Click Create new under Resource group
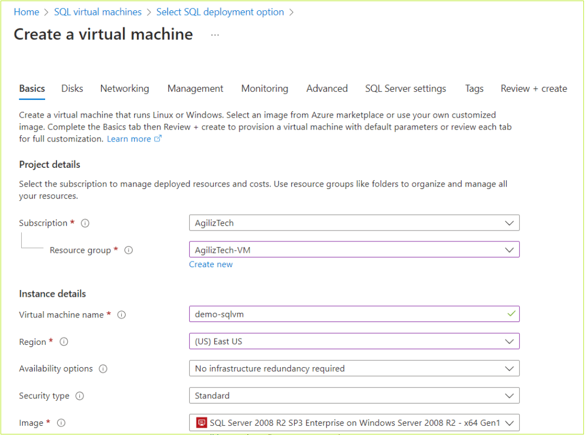 211,264
